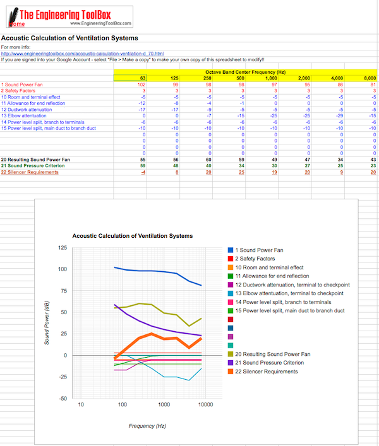Image resolution: width=379 pixels, height=446 pixels.
Task: Click green swatch for main duct to branch legend
Action: tap(231, 310)
